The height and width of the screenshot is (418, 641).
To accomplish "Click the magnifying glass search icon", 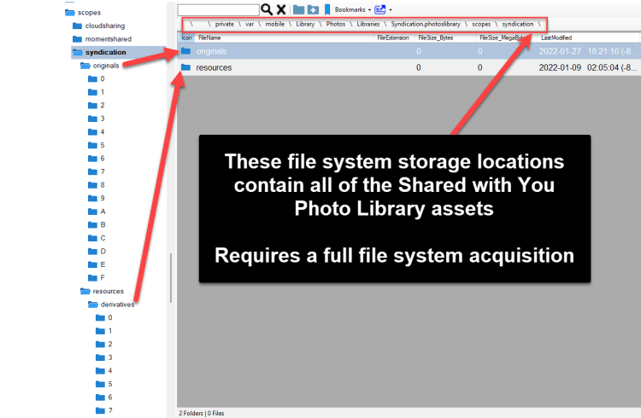I will pyautogui.click(x=267, y=9).
